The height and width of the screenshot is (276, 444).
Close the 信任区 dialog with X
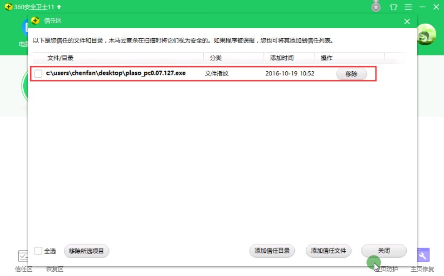pyautogui.click(x=407, y=21)
